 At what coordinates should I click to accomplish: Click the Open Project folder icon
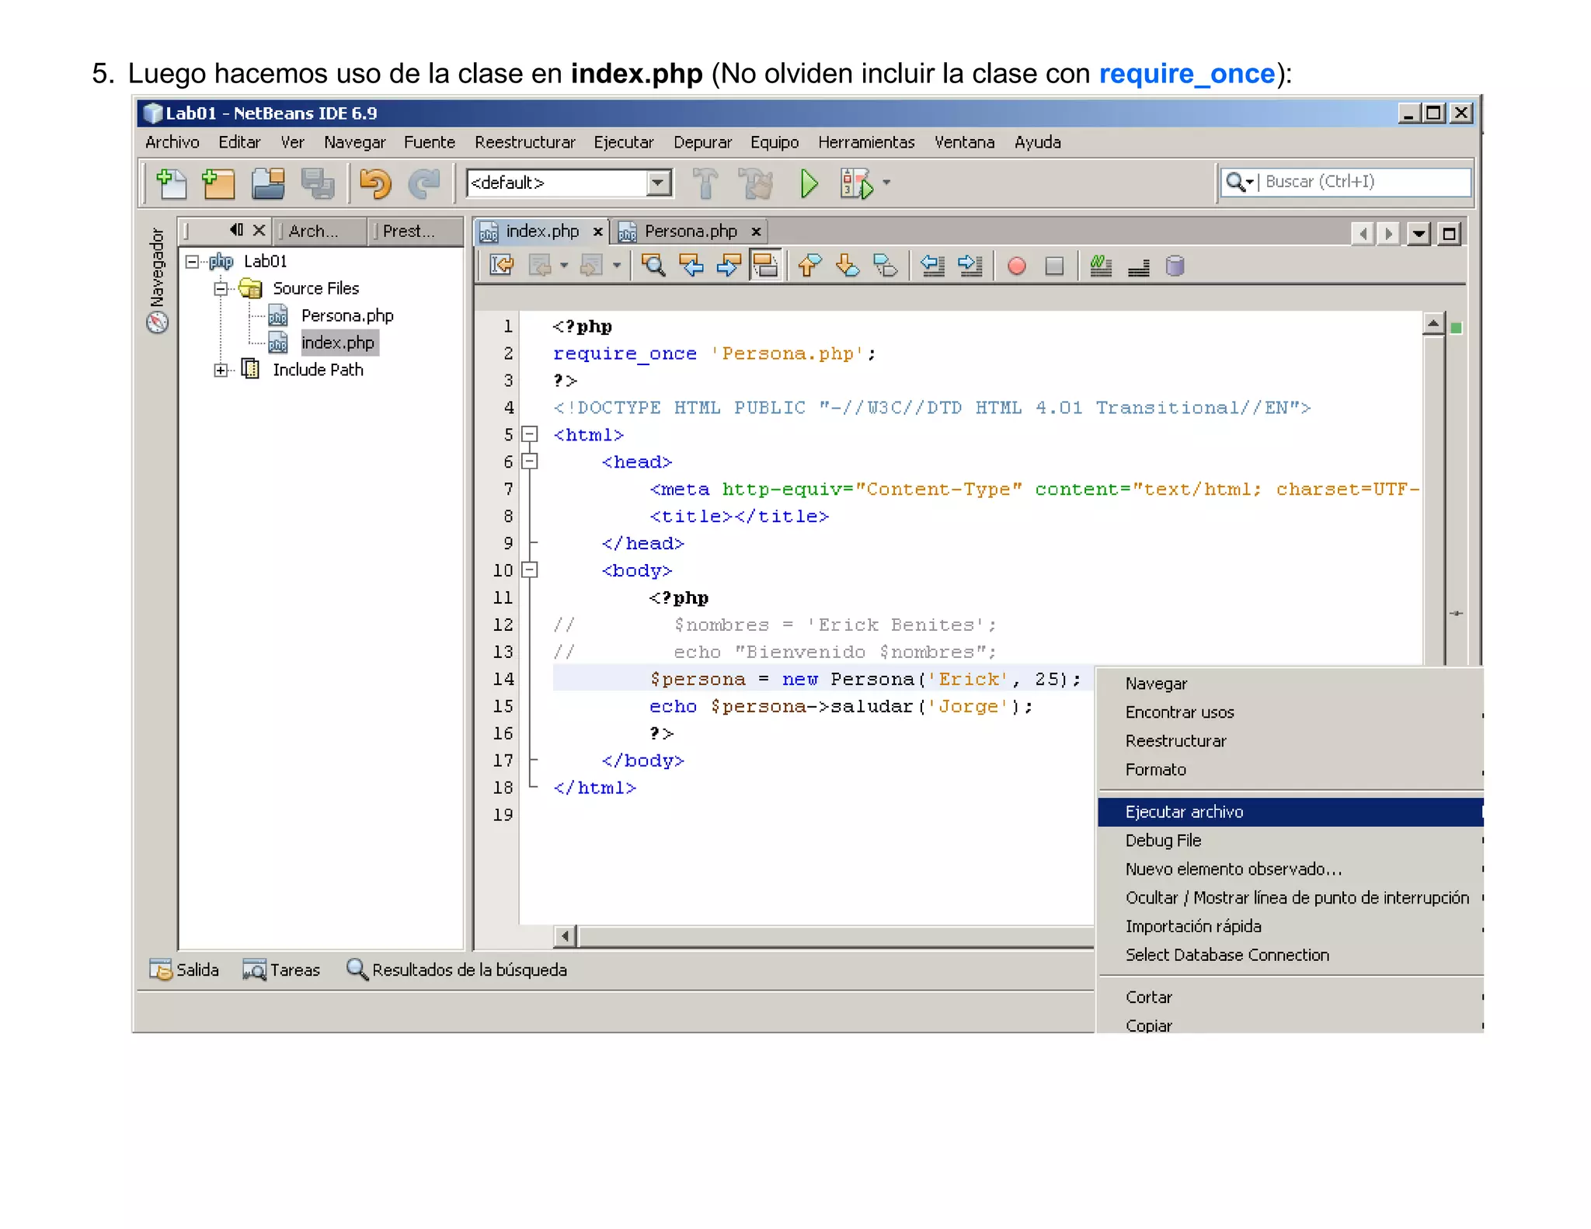[268, 184]
